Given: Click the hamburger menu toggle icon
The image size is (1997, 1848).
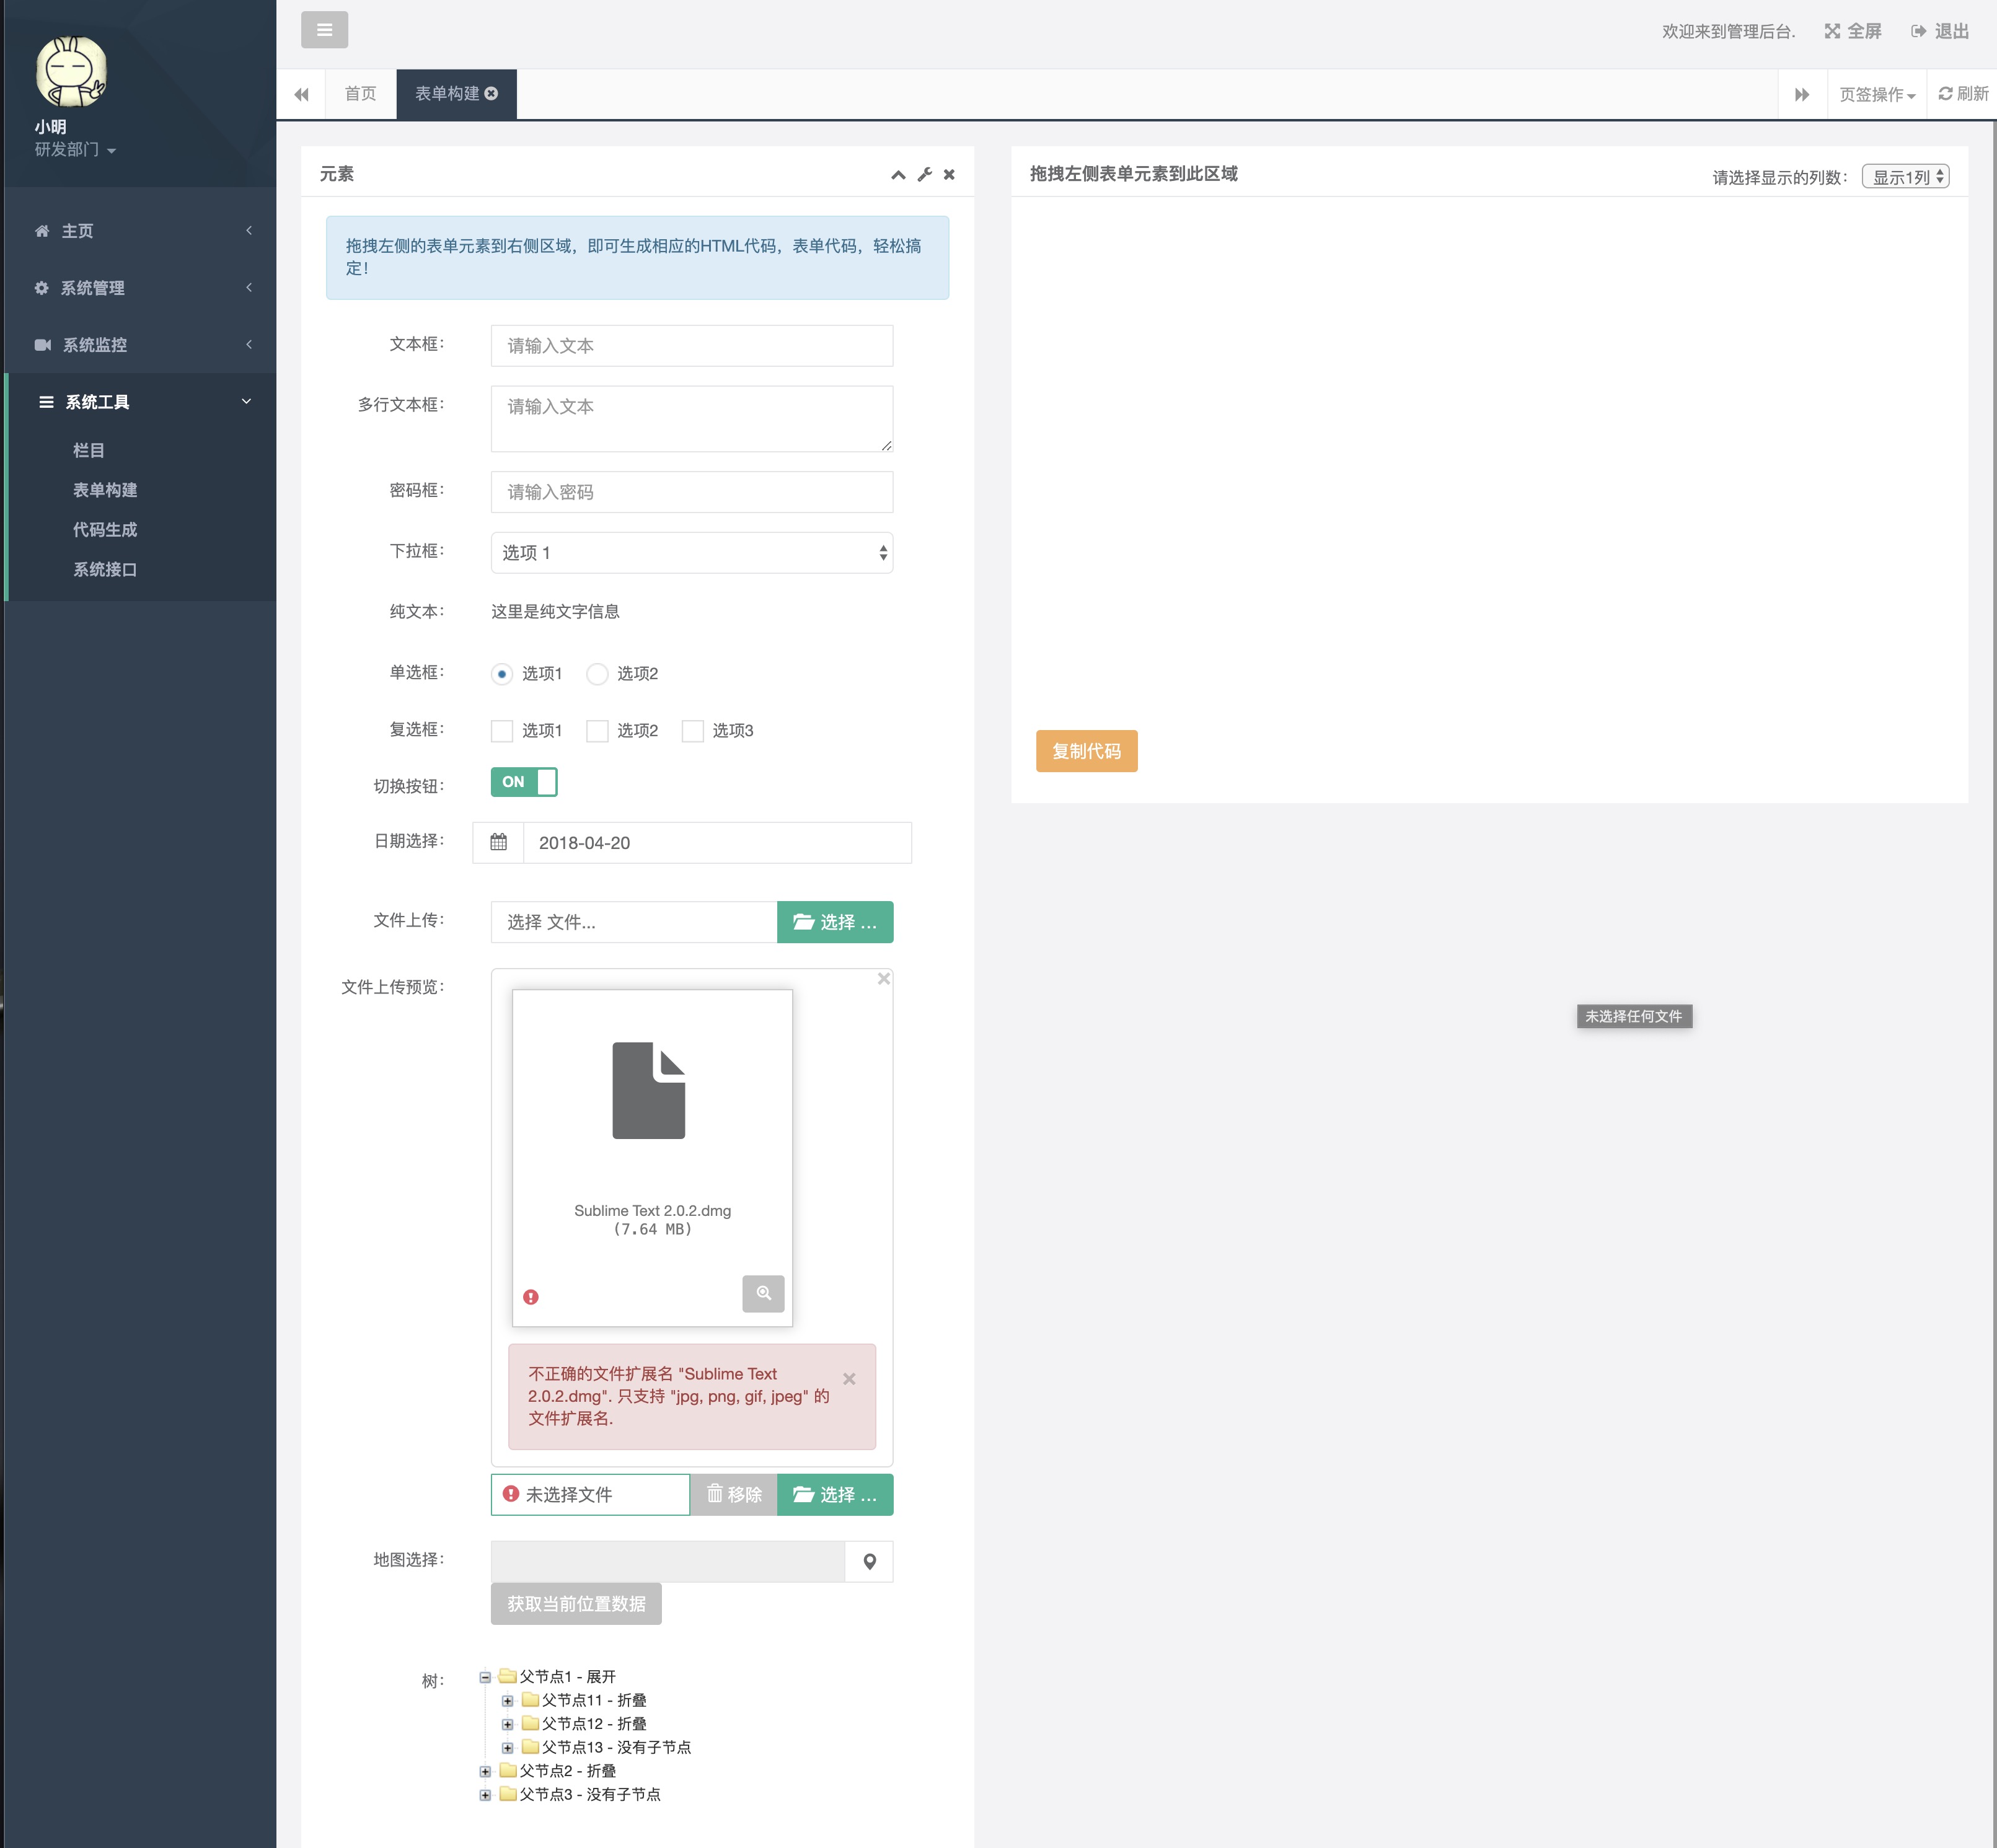Looking at the screenshot, I should [x=324, y=30].
